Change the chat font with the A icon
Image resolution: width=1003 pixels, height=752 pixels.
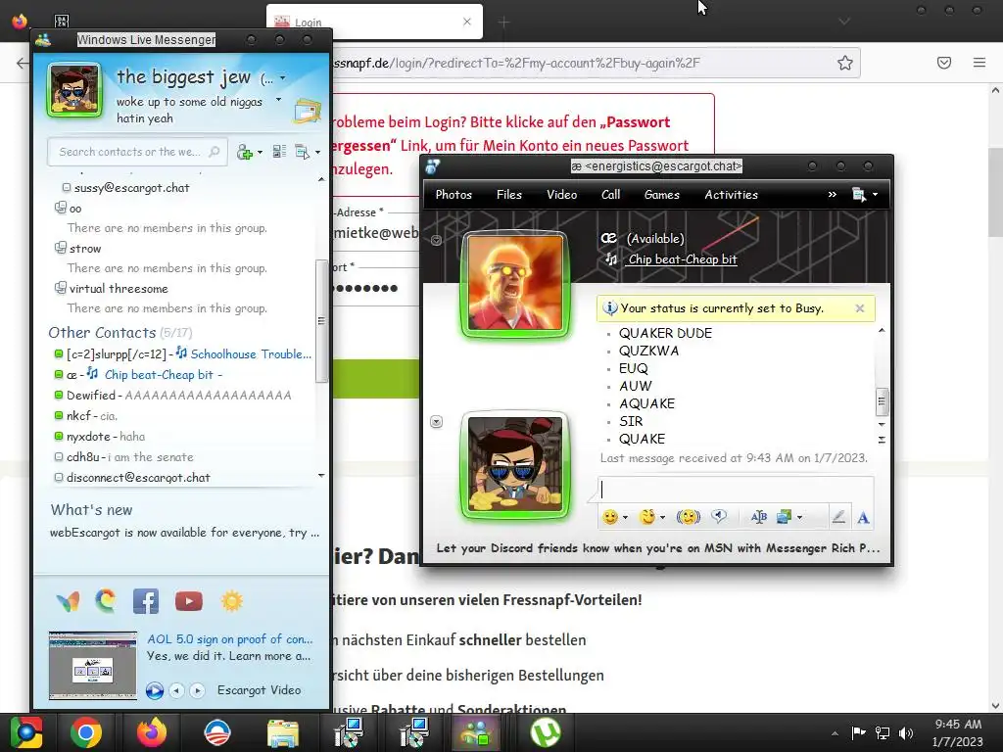[x=863, y=517]
